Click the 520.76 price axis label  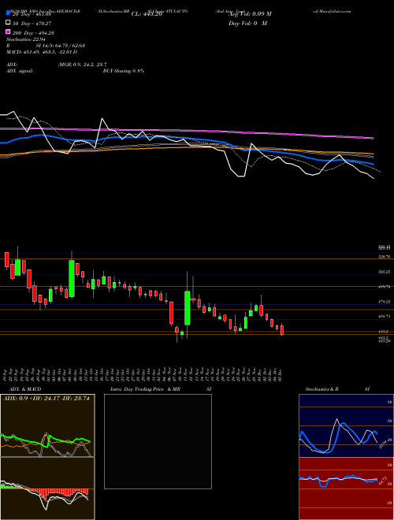pyautogui.click(x=385, y=257)
